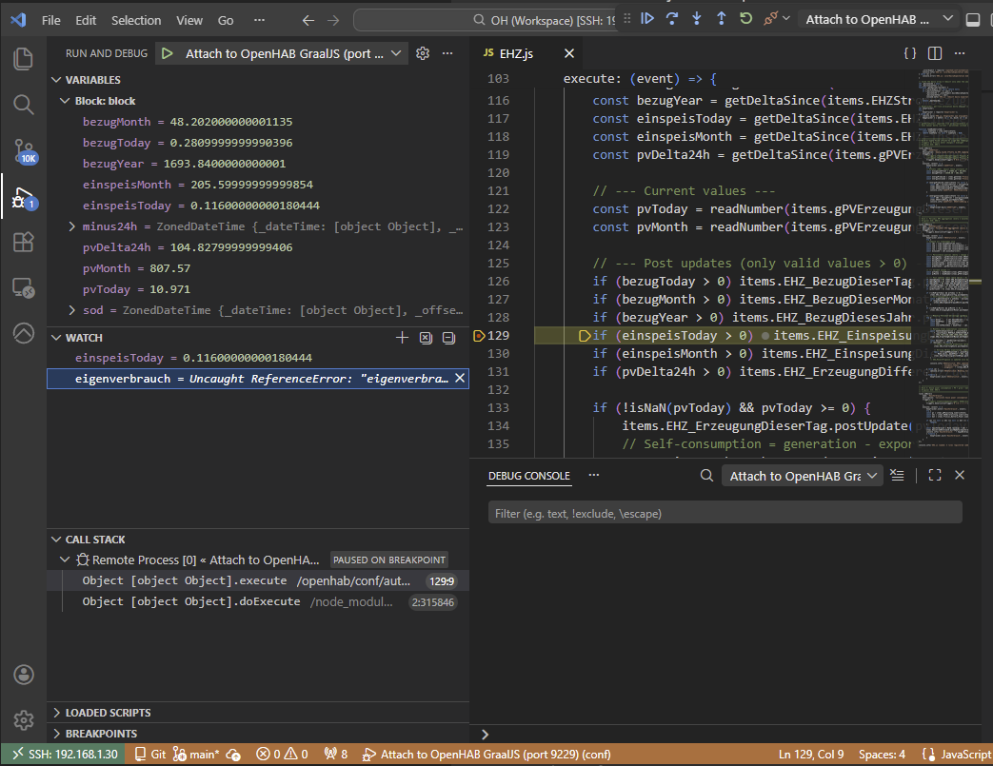Open Source Control in activity bar

pyautogui.click(x=24, y=150)
